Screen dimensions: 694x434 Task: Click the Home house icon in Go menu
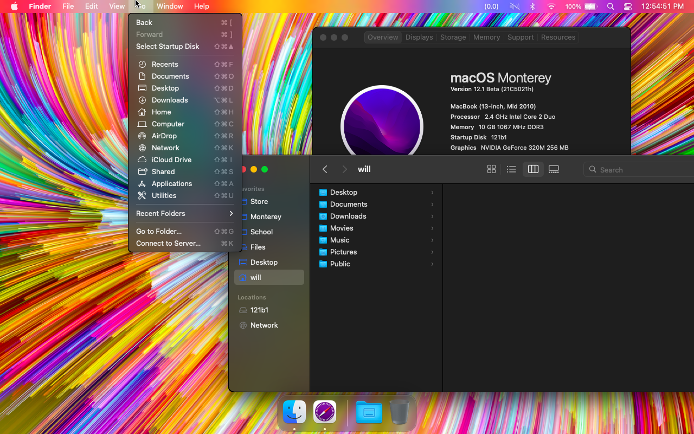142,112
